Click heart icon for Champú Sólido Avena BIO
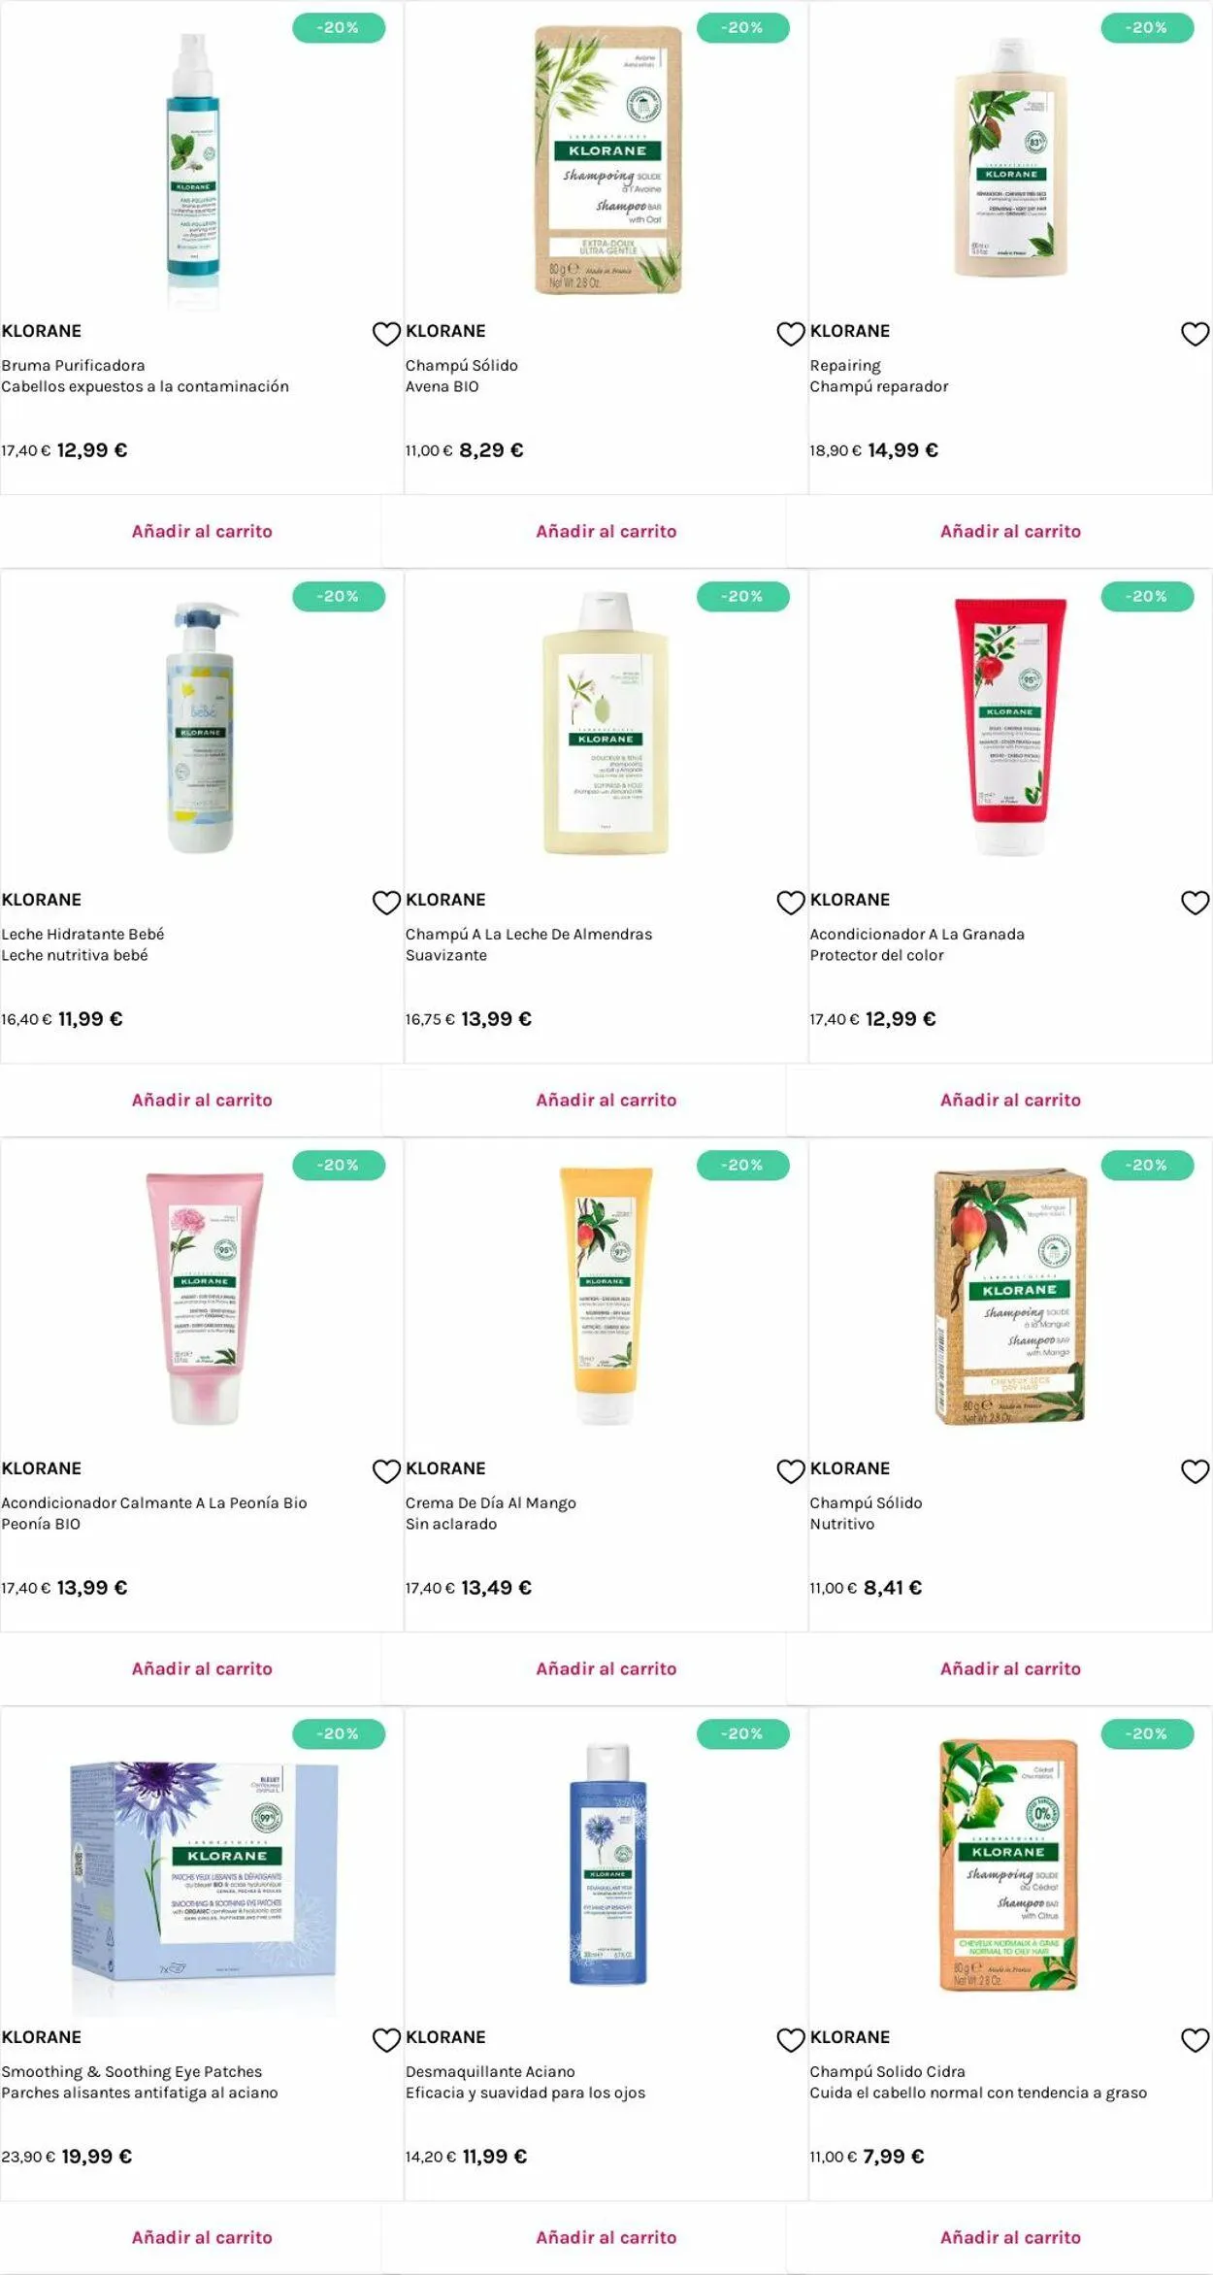This screenshot has width=1213, height=2275. tap(791, 334)
